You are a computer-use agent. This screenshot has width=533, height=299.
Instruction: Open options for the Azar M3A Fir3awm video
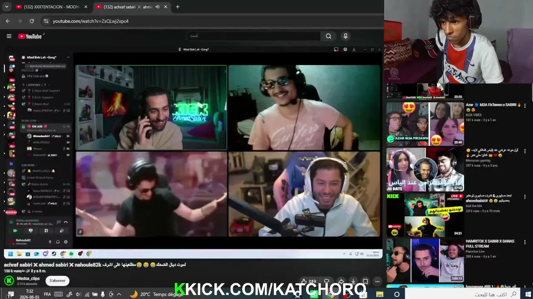[x=525, y=106]
